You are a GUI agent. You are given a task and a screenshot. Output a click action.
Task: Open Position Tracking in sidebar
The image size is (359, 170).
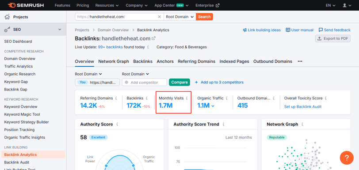(19, 130)
